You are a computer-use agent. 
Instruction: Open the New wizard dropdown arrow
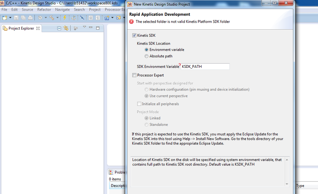[x=10, y=18]
